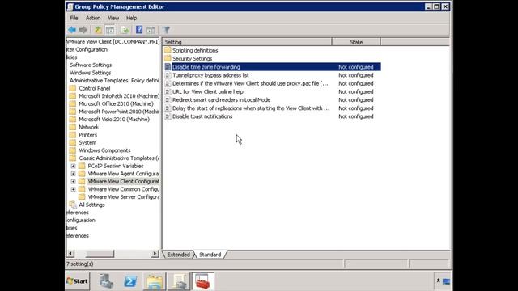518x291 pixels.
Task: Select VMware View Server Configuration node
Action: pyautogui.click(x=123, y=197)
